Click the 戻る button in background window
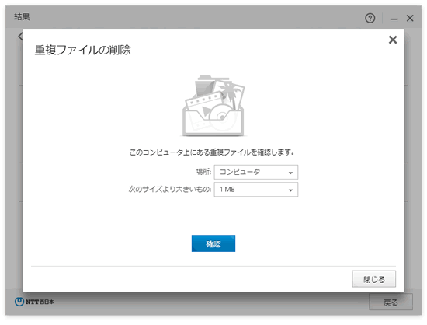The image size is (427, 325). coord(391,302)
